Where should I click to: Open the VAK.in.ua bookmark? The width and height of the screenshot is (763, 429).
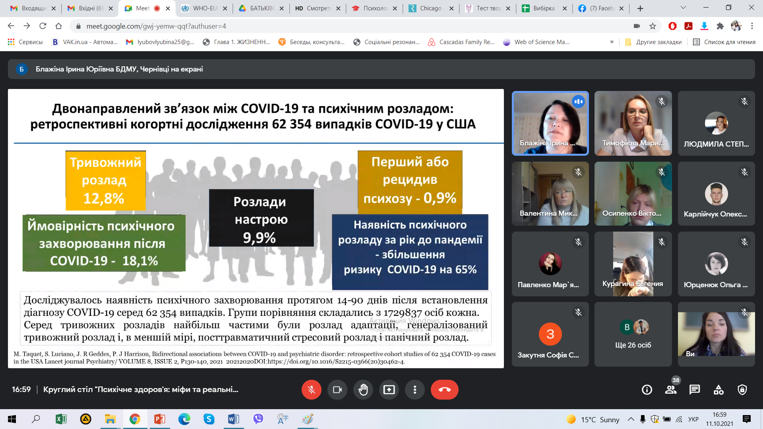[85, 42]
